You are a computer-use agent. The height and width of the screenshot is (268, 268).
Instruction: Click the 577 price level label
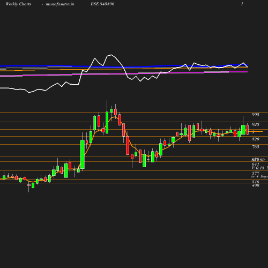[256, 173]
